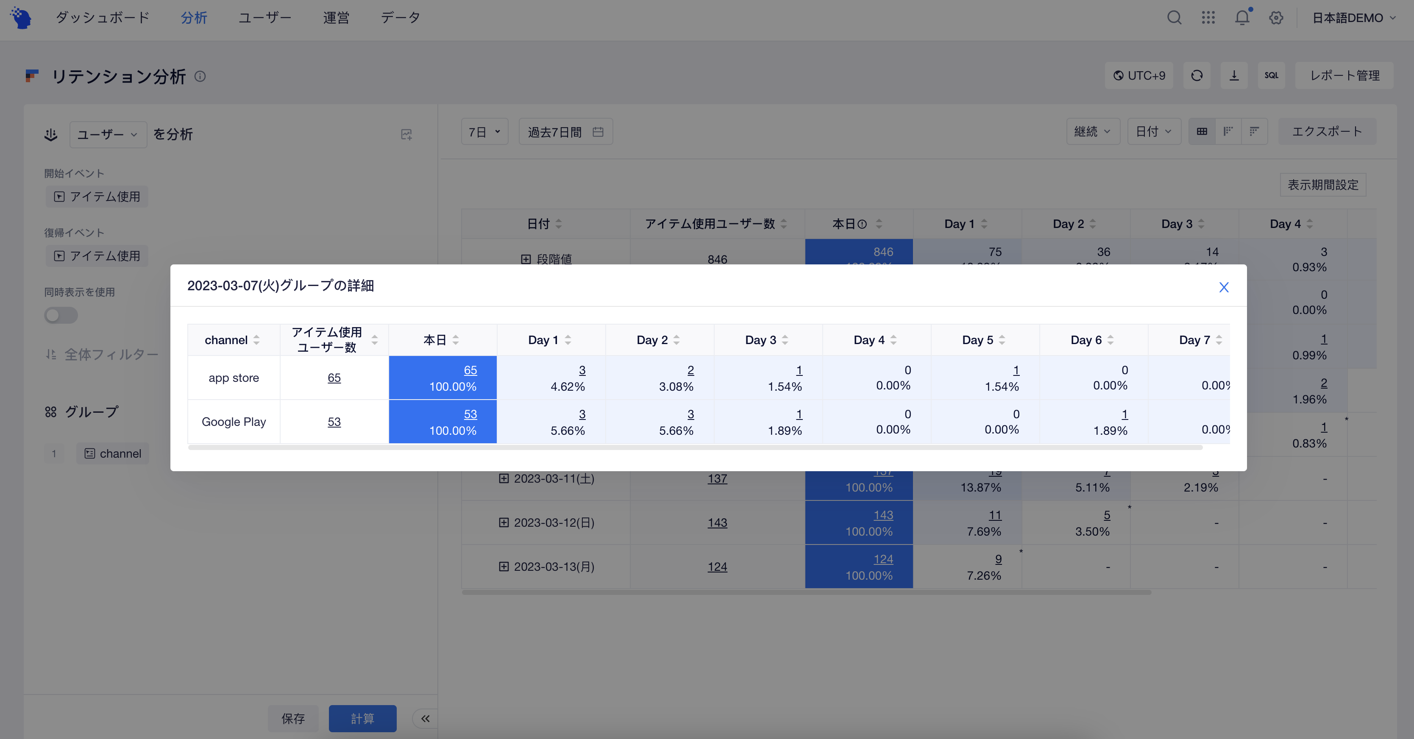The width and height of the screenshot is (1414, 739).
Task: Open the ダッシュボード menu
Action: 103,17
